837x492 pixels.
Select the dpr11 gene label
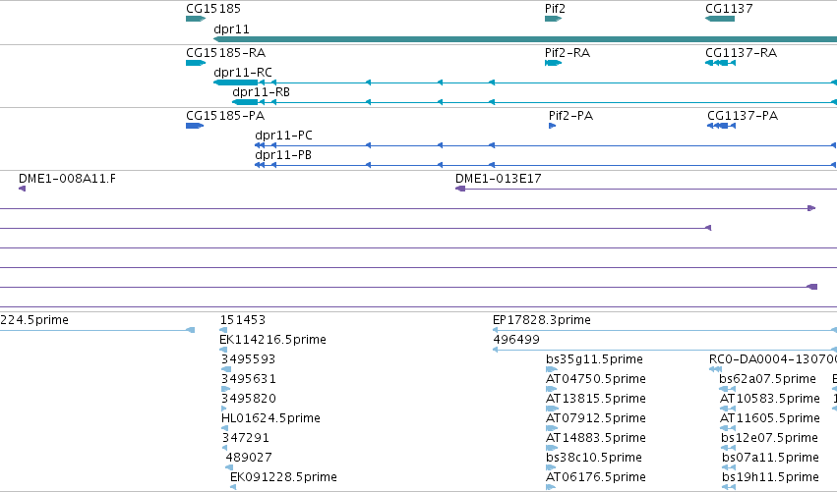231,29
